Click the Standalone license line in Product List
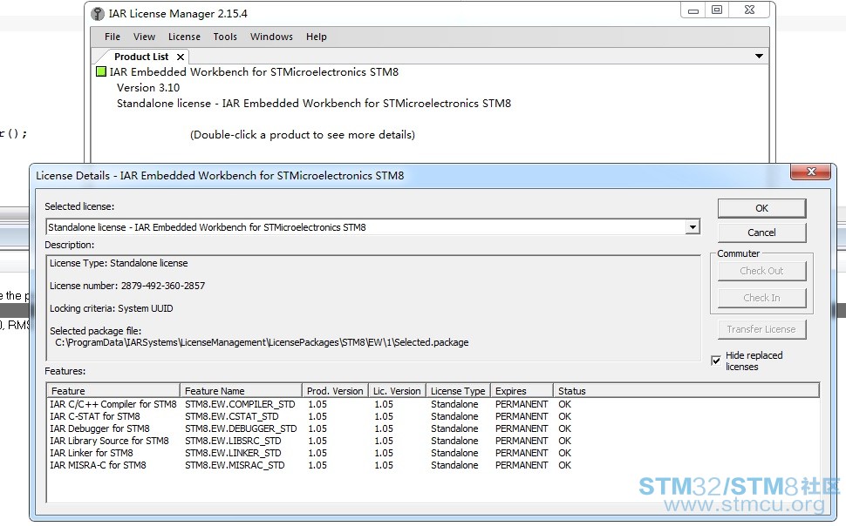846x526 pixels. [x=314, y=103]
